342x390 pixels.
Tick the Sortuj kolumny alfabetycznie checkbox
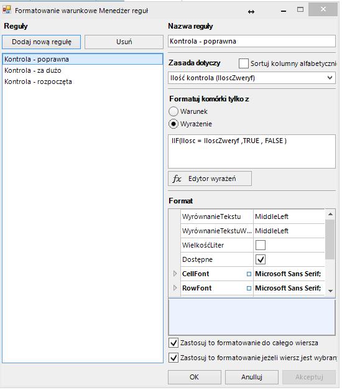(x=243, y=63)
